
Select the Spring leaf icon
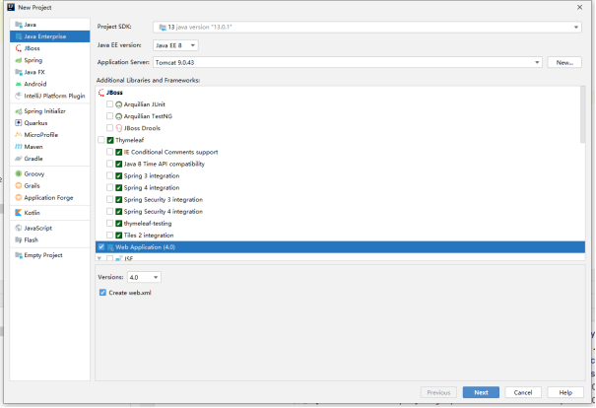[19, 60]
